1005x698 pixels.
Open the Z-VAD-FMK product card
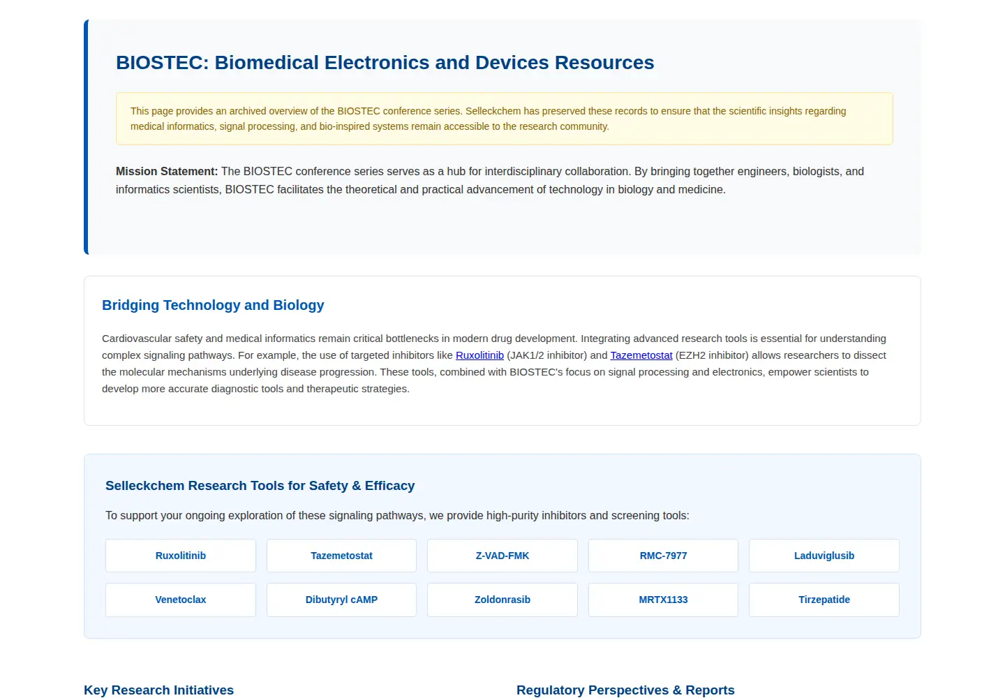point(502,556)
